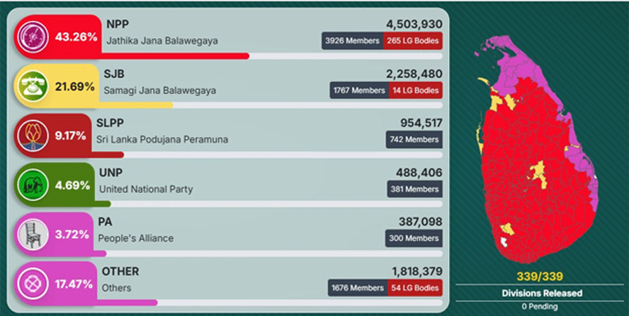Click the NPP red vote progress bar
This screenshot has height=316, width=629.
(x=174, y=56)
